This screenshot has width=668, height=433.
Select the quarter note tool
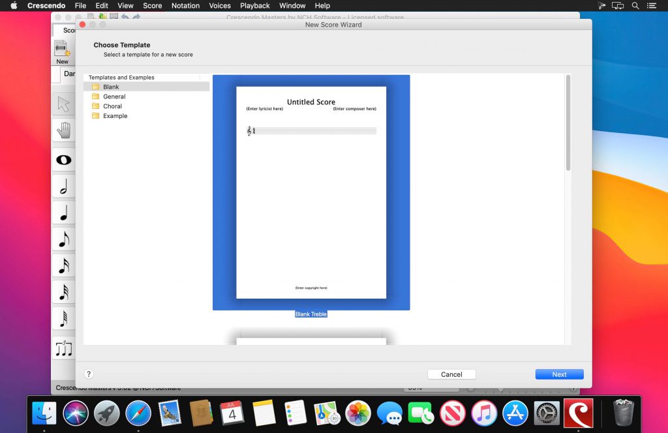pos(63,212)
